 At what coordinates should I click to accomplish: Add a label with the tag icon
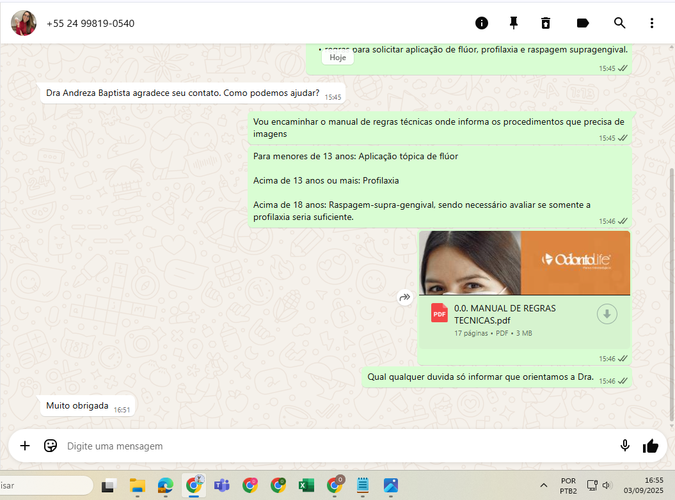coord(582,23)
